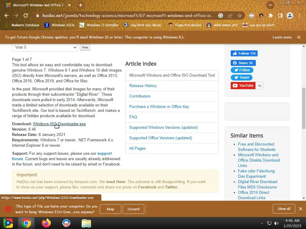Open the volume icon in system tray
Screen dimensions: 306x229
pos(276,223)
